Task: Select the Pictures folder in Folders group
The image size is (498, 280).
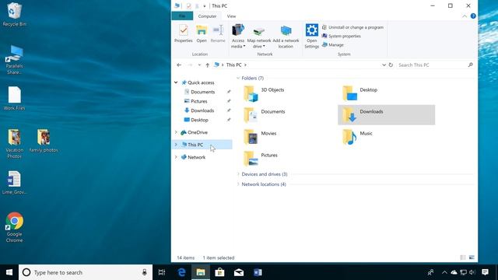Action: click(261, 159)
